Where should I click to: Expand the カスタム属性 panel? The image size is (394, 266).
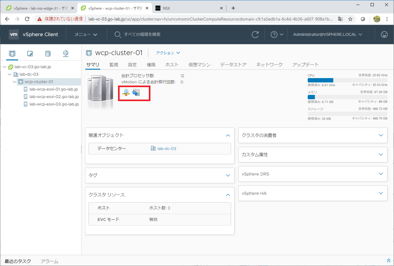click(381, 154)
